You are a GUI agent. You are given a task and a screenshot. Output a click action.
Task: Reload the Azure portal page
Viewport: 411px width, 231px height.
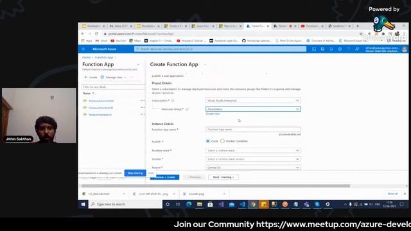[x=96, y=34]
